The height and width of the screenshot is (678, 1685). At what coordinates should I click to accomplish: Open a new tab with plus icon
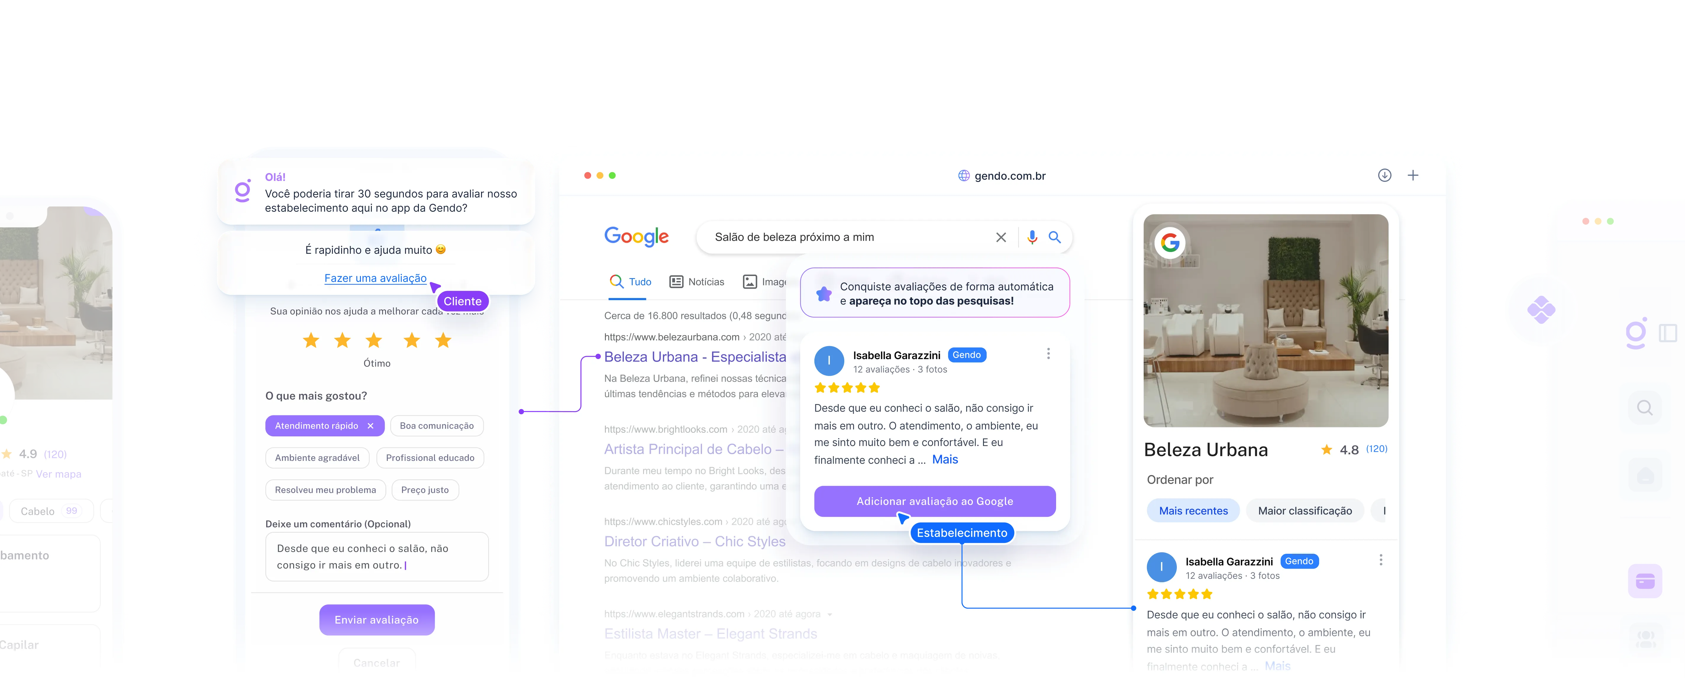pyautogui.click(x=1413, y=175)
